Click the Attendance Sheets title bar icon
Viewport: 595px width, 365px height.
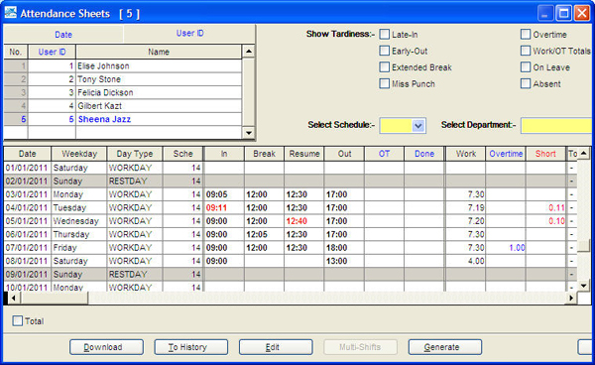[x=10, y=13]
